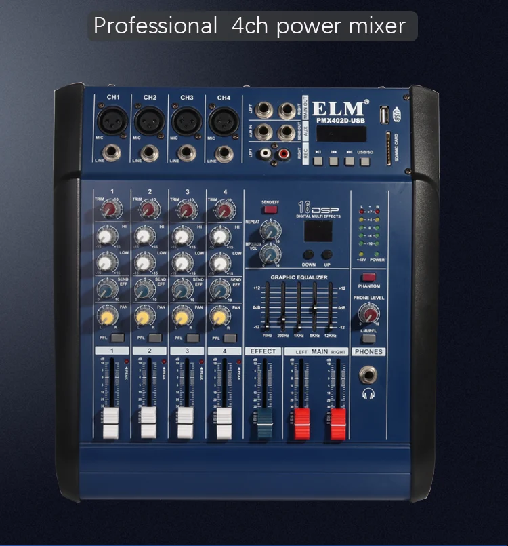Click the channel 1 red TRIM knob

[x=110, y=210]
